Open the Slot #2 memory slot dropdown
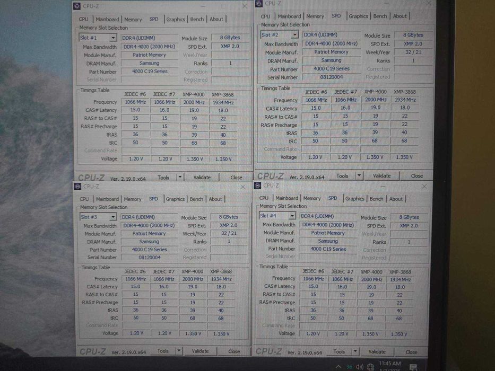The width and height of the screenshot is (495, 371). [280, 34]
